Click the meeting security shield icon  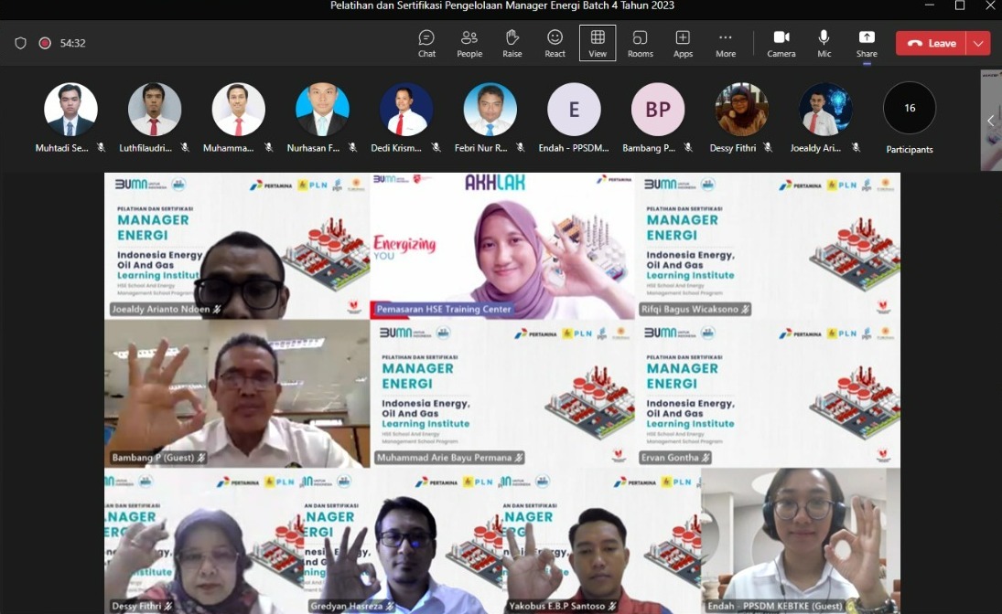point(18,42)
